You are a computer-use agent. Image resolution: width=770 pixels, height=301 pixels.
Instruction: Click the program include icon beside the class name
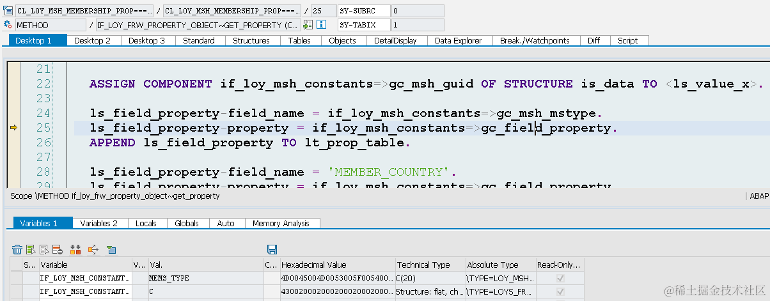(x=8, y=10)
